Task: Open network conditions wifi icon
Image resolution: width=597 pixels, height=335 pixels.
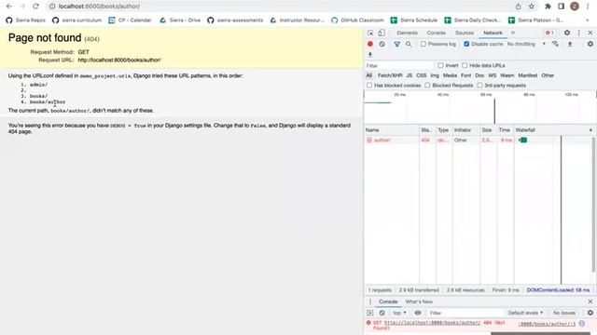Action: (555, 44)
